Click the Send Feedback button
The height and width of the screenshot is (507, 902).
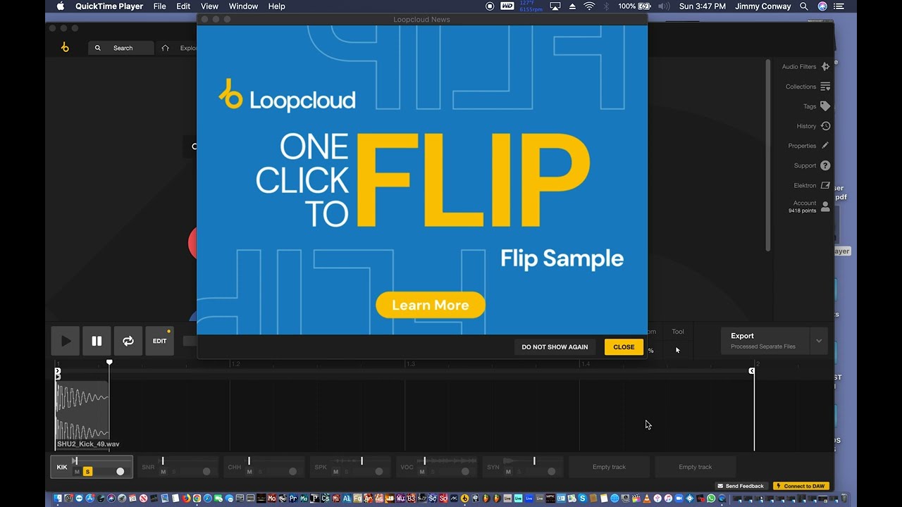pos(741,486)
